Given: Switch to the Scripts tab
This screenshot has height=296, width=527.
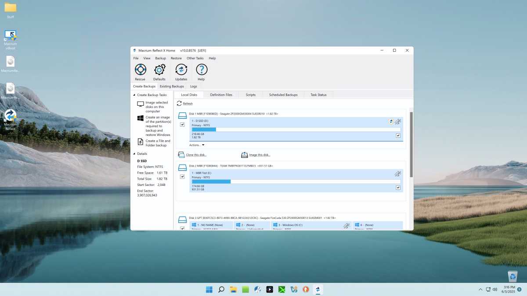Looking at the screenshot, I should [250, 95].
